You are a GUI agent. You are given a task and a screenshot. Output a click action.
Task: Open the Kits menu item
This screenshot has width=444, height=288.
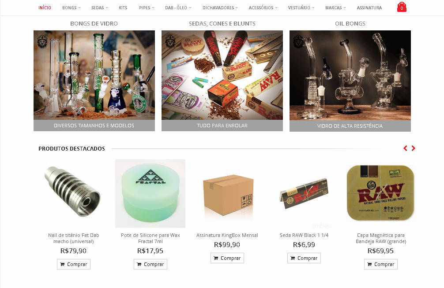coord(123,7)
